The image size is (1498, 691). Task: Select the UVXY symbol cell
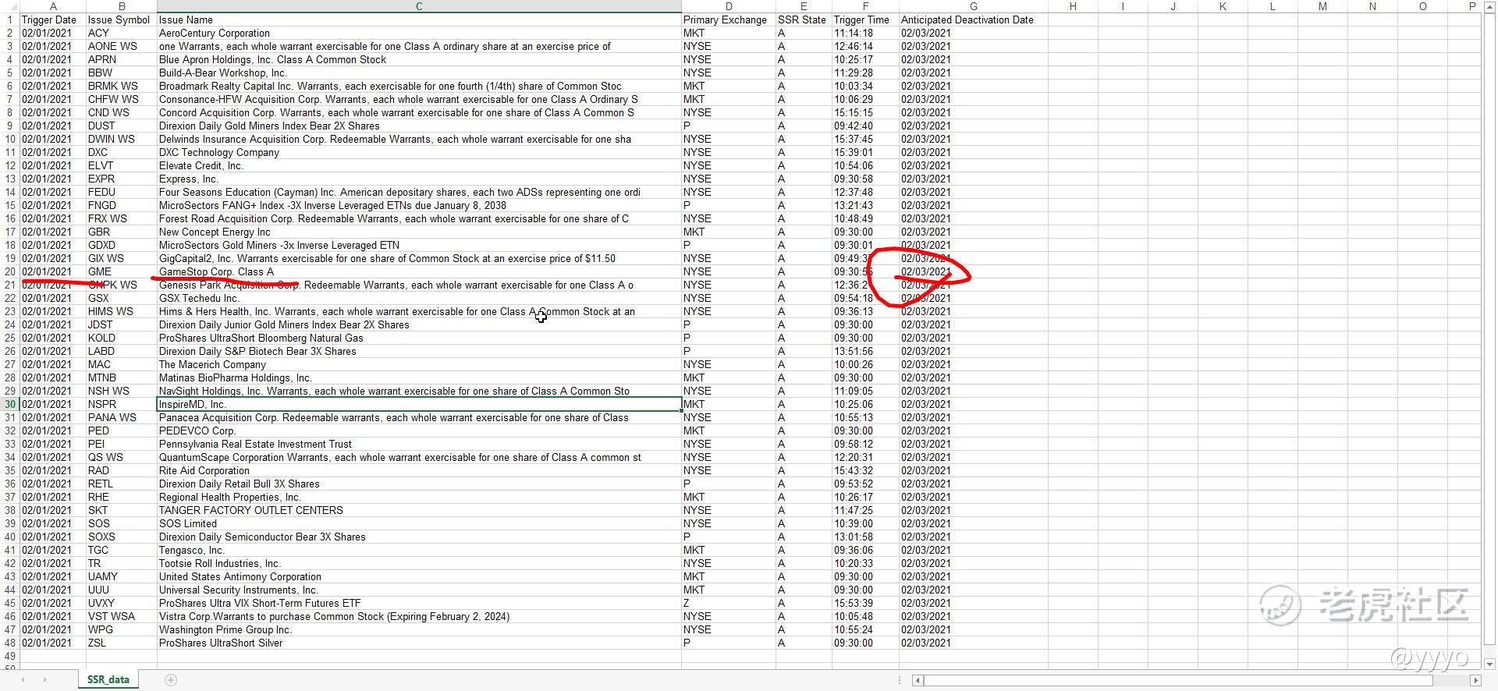[122, 603]
